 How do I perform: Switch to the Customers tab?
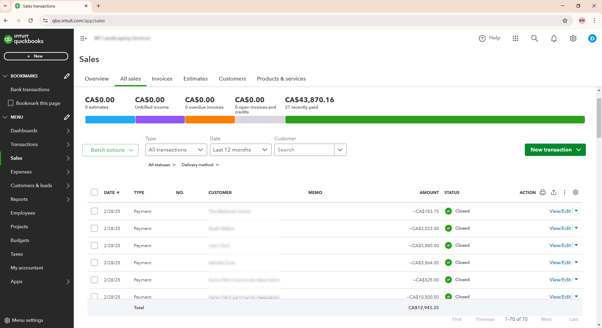[233, 79]
